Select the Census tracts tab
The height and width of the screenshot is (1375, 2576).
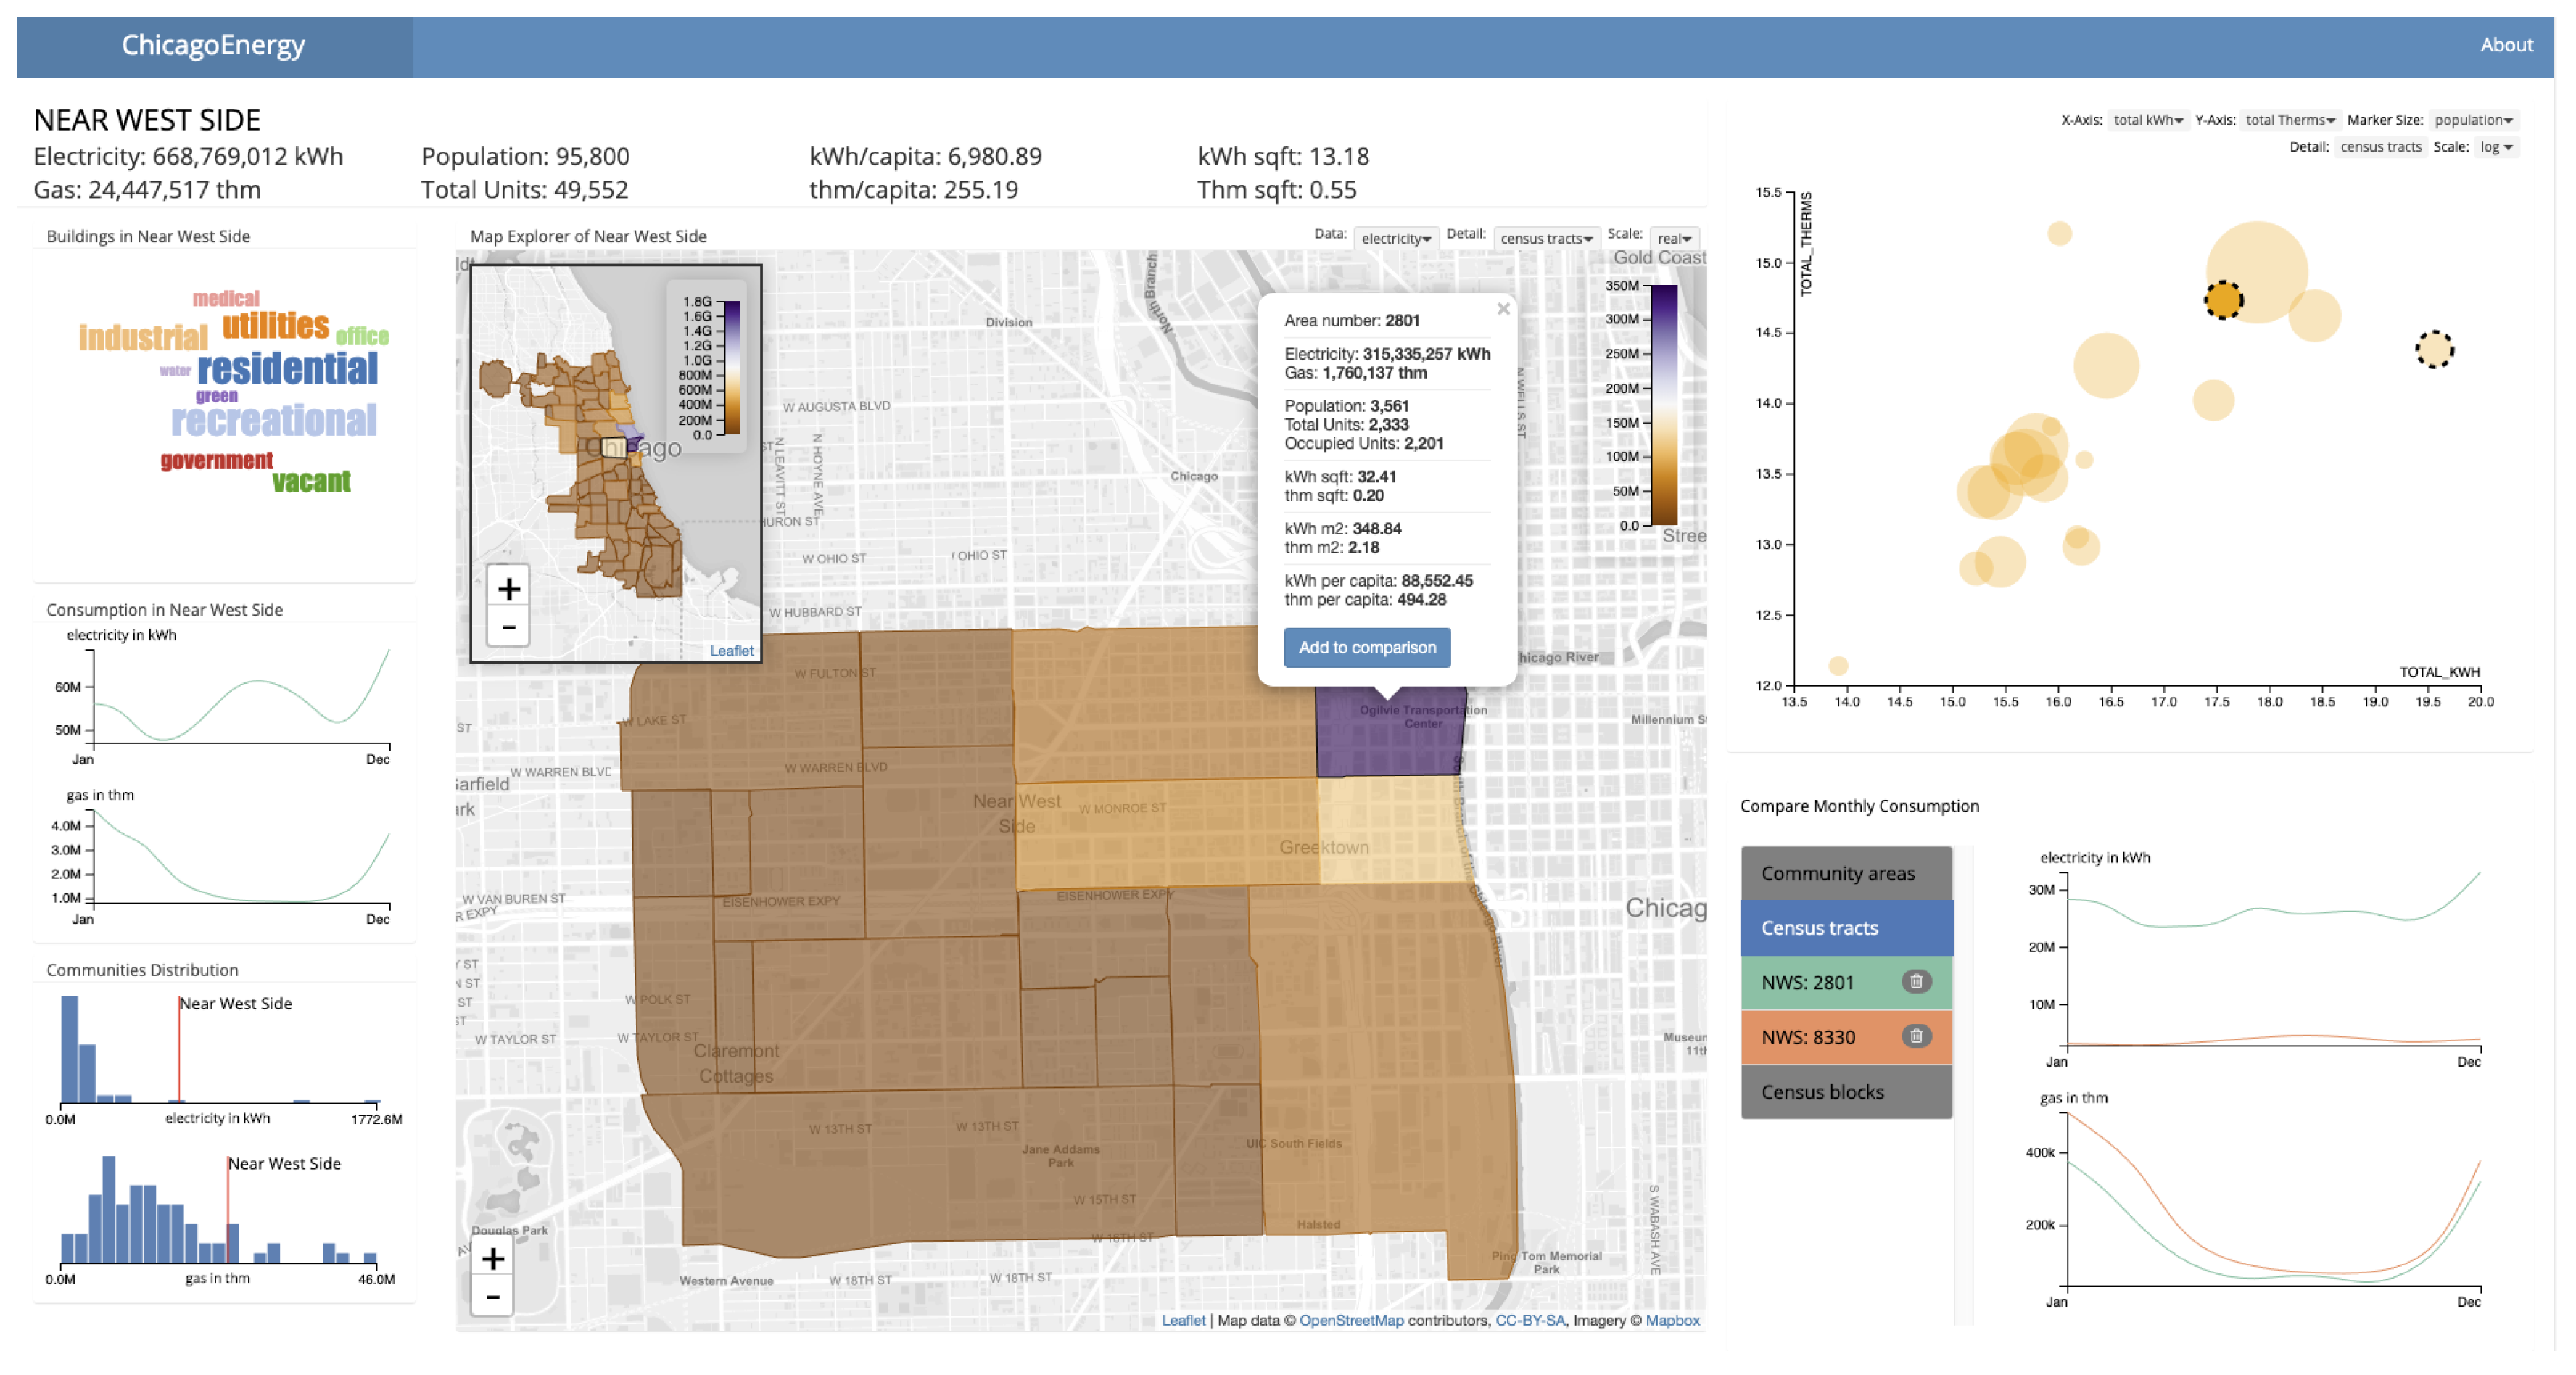pyautogui.click(x=1845, y=928)
